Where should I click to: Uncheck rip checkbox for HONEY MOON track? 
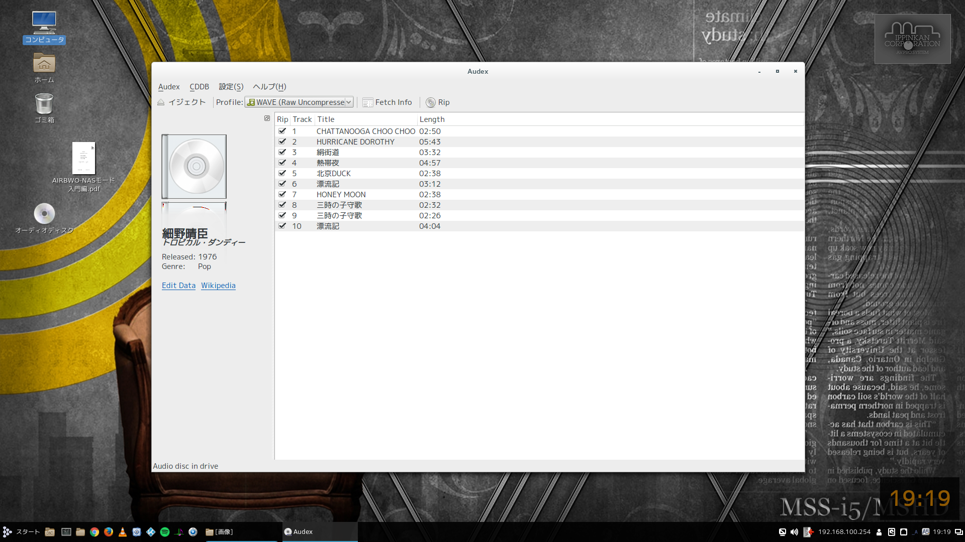[282, 194]
